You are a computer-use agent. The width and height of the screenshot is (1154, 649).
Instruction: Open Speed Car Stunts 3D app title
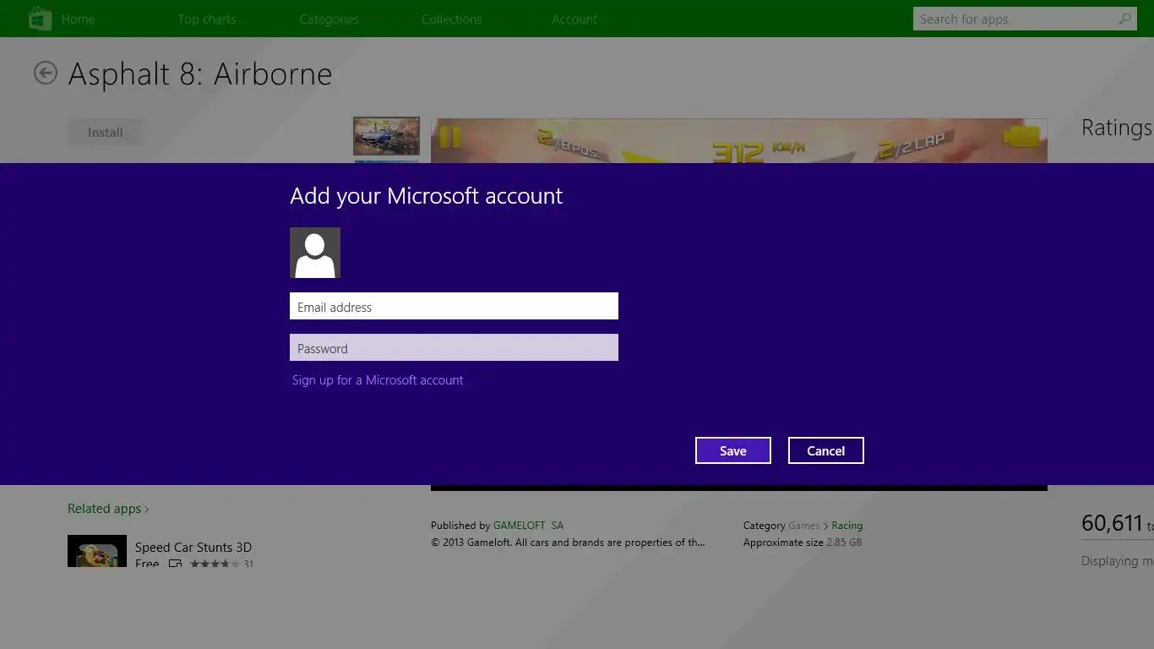pos(193,548)
